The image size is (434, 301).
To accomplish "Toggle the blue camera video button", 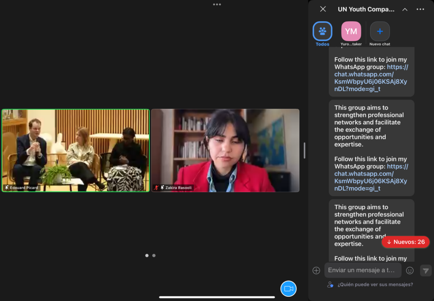I will (289, 289).
